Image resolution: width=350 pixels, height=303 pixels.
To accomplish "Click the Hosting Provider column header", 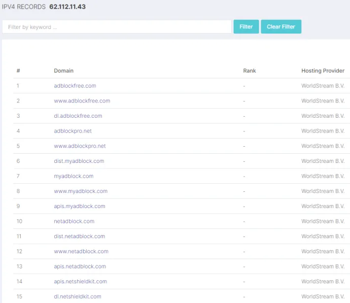I will [323, 71].
